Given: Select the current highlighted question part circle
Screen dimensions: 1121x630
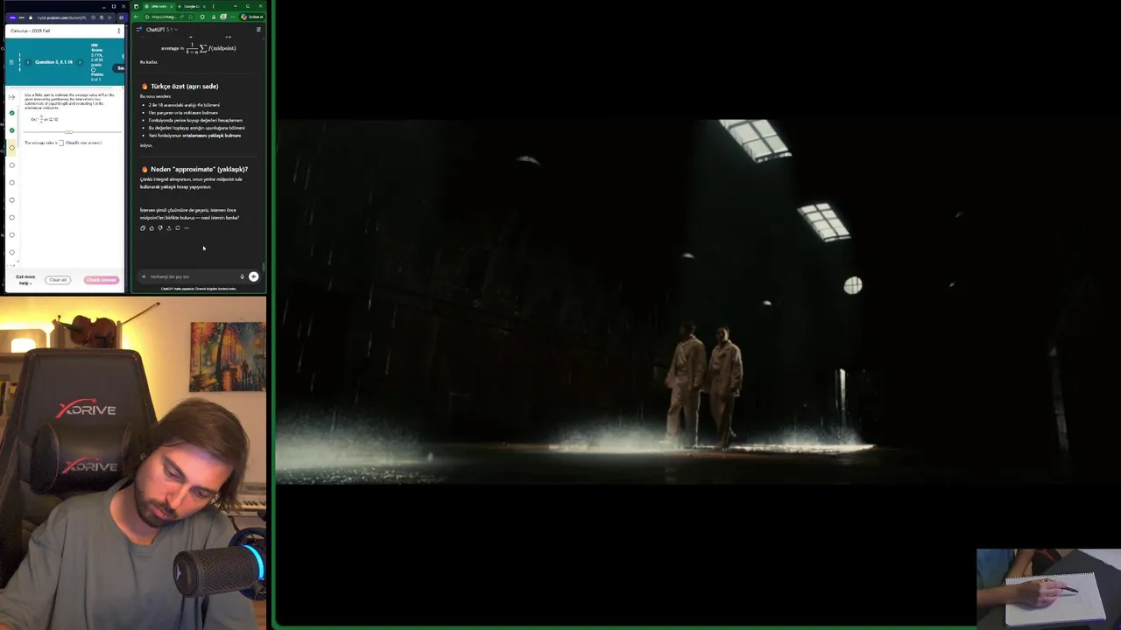Looking at the screenshot, I should point(11,148).
